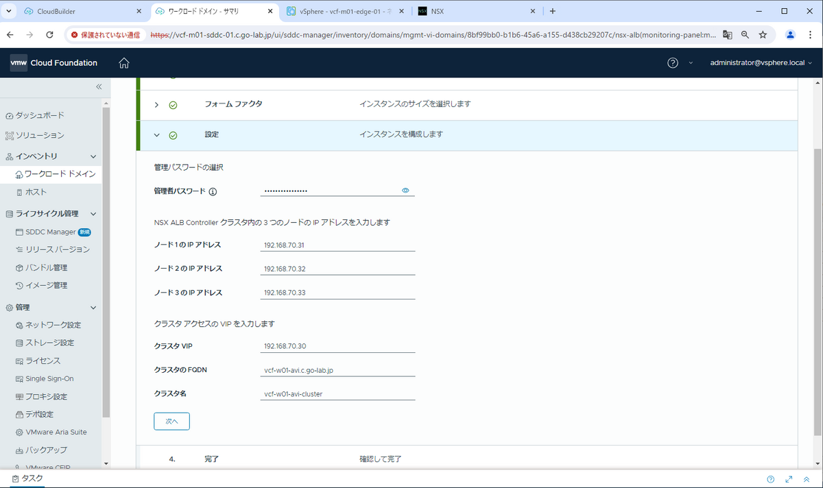The height and width of the screenshot is (488, 823).
Task: Click the zoom magnifier icon in address bar
Action: click(745, 34)
